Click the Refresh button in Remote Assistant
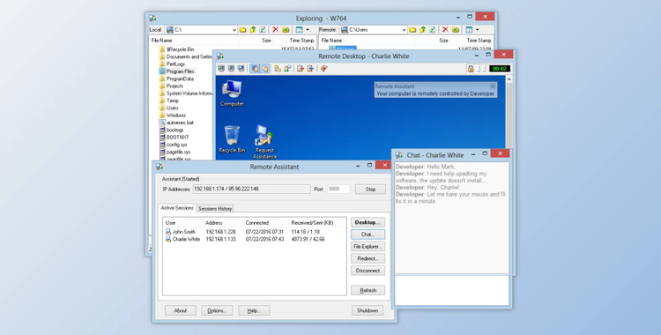The height and width of the screenshot is (335, 661). (x=368, y=290)
